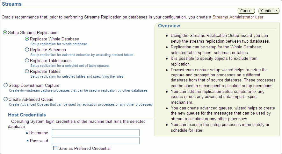This screenshot has width=282, height=154.
Task: Focus the Username input field
Action: click(x=96, y=133)
